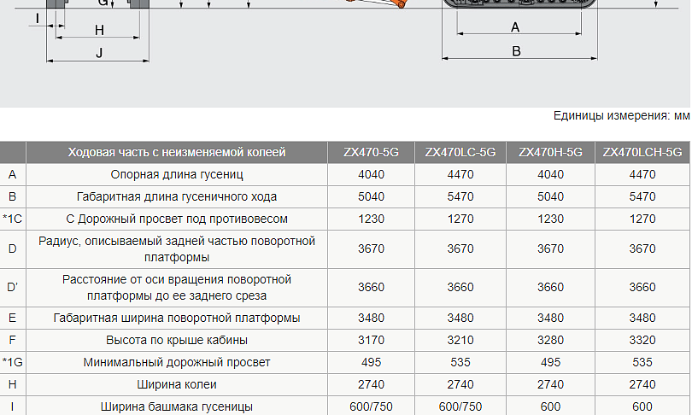
Task: Click letter B in table's first column
Action: [12, 196]
